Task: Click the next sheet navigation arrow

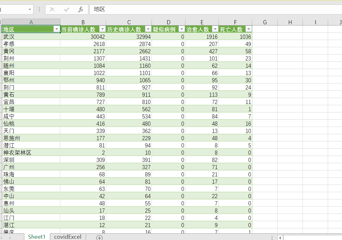Action: [x=10, y=237]
